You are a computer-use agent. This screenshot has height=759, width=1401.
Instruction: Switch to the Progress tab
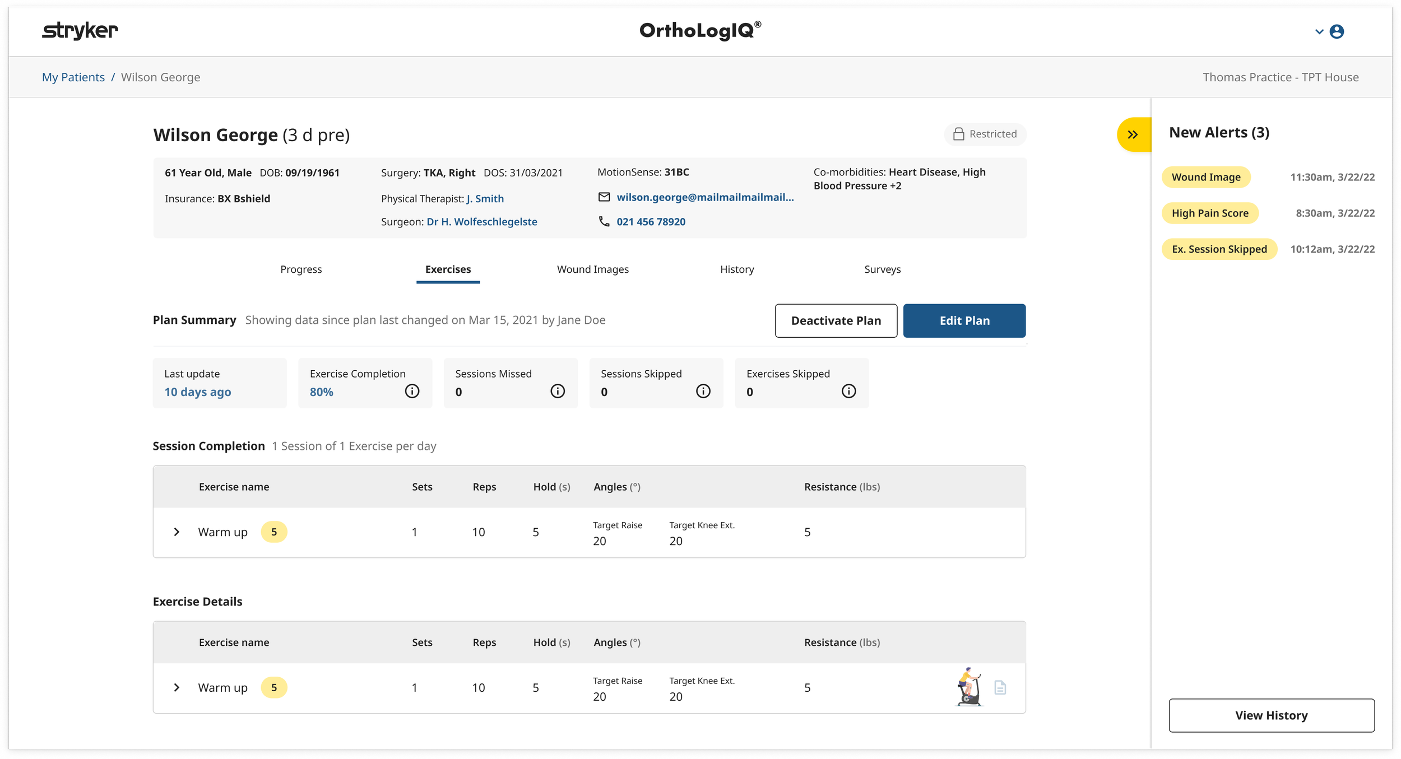(x=301, y=269)
